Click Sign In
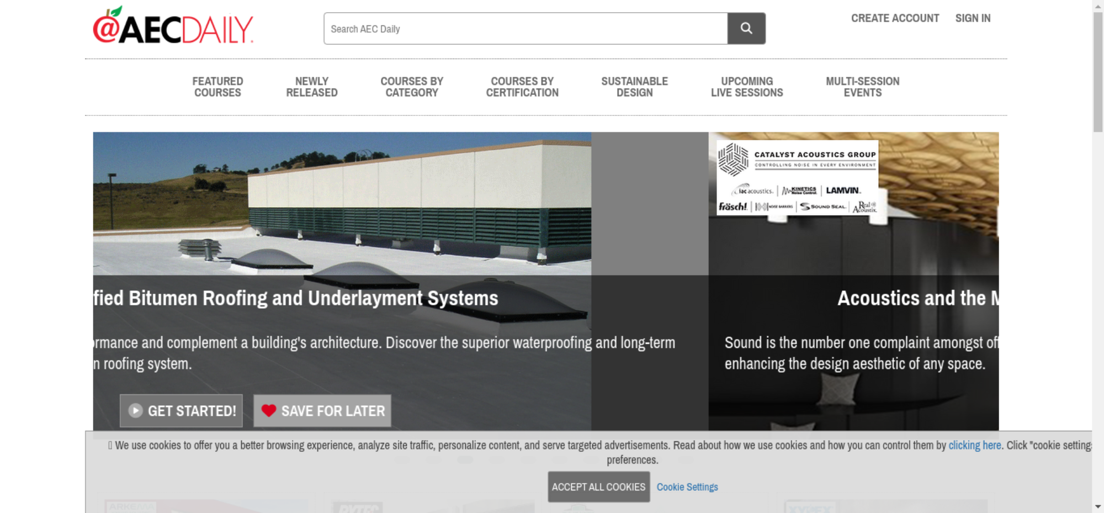 [973, 18]
